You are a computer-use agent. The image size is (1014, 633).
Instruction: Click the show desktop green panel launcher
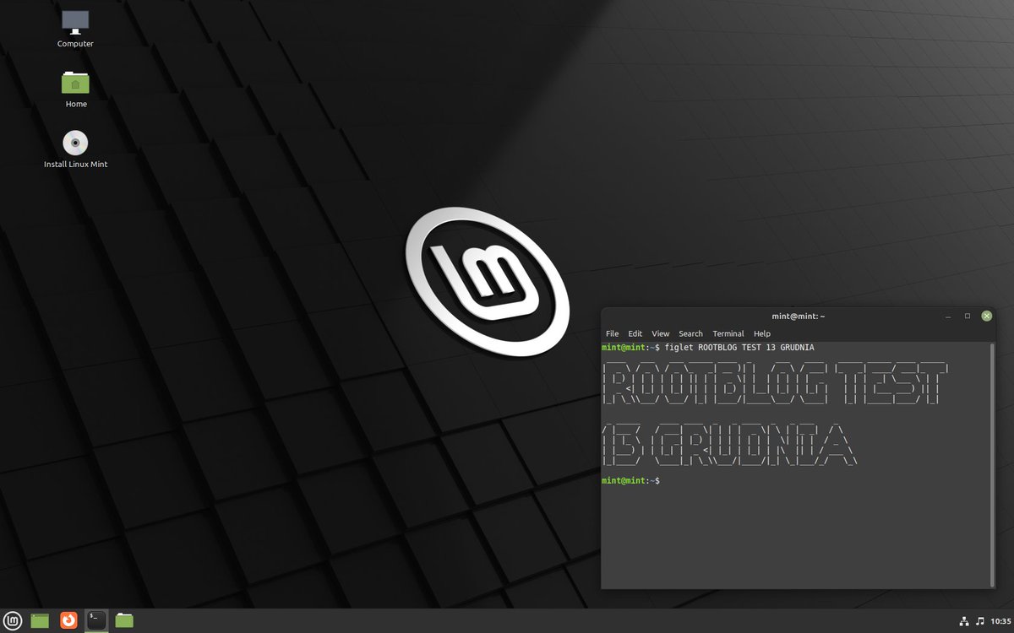40,620
